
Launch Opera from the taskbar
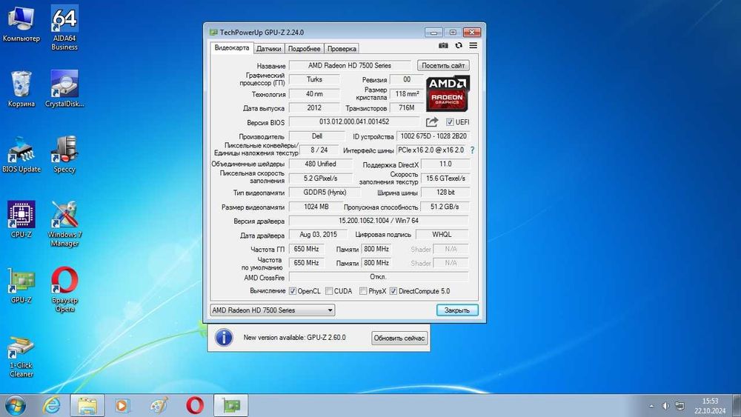pos(195,405)
